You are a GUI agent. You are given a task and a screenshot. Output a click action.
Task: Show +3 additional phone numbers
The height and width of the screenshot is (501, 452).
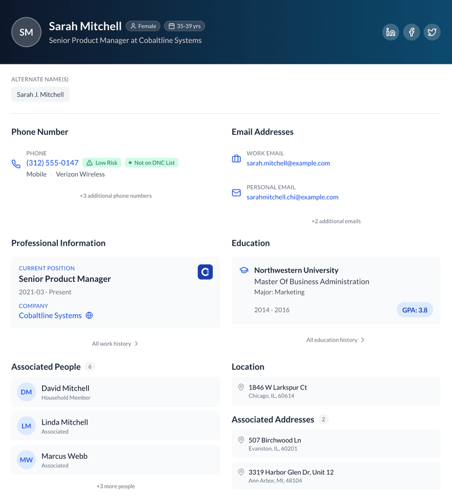click(x=116, y=196)
